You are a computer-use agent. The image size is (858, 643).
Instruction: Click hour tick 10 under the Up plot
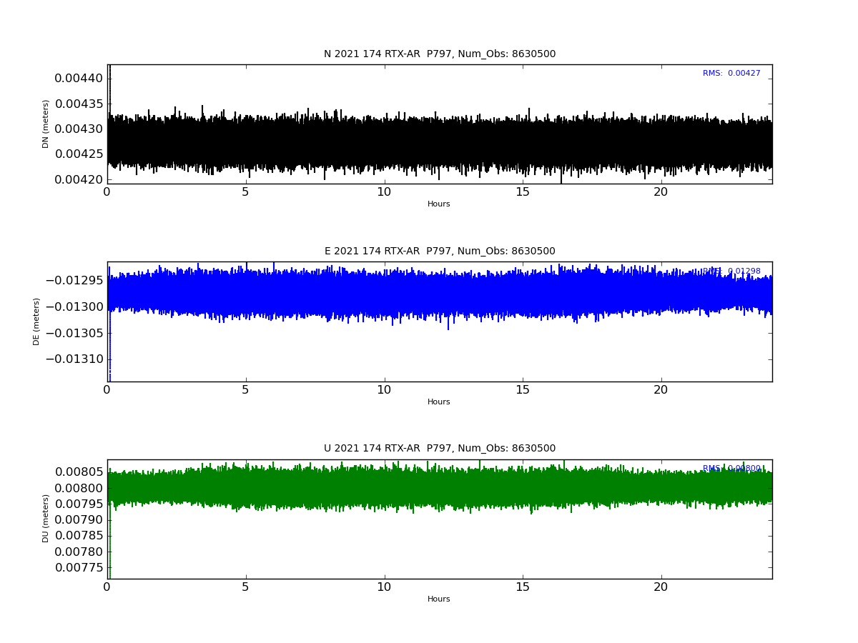point(385,587)
